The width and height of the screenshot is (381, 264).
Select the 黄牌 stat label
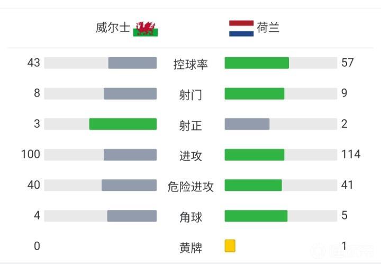[x=190, y=247]
